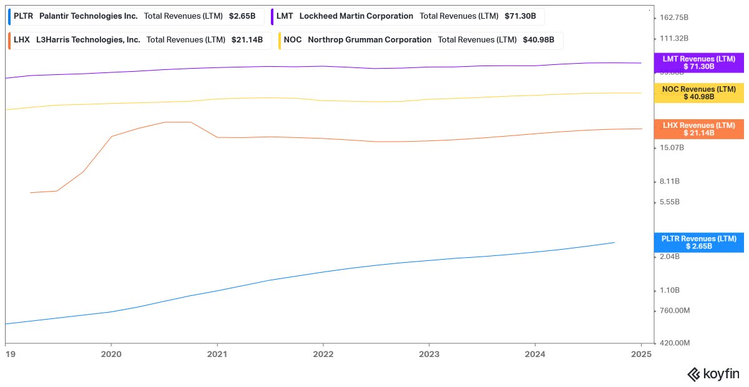Click the PLTR ticker symbol in legend
The image size is (749, 387).
click(x=23, y=16)
